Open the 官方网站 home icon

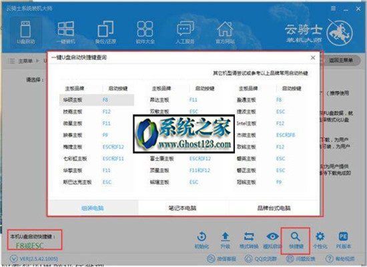click(225, 33)
